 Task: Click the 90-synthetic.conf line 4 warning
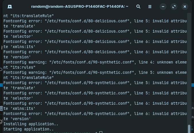(95, 62)
